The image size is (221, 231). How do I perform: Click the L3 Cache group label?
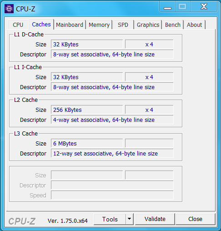click(x=26, y=134)
